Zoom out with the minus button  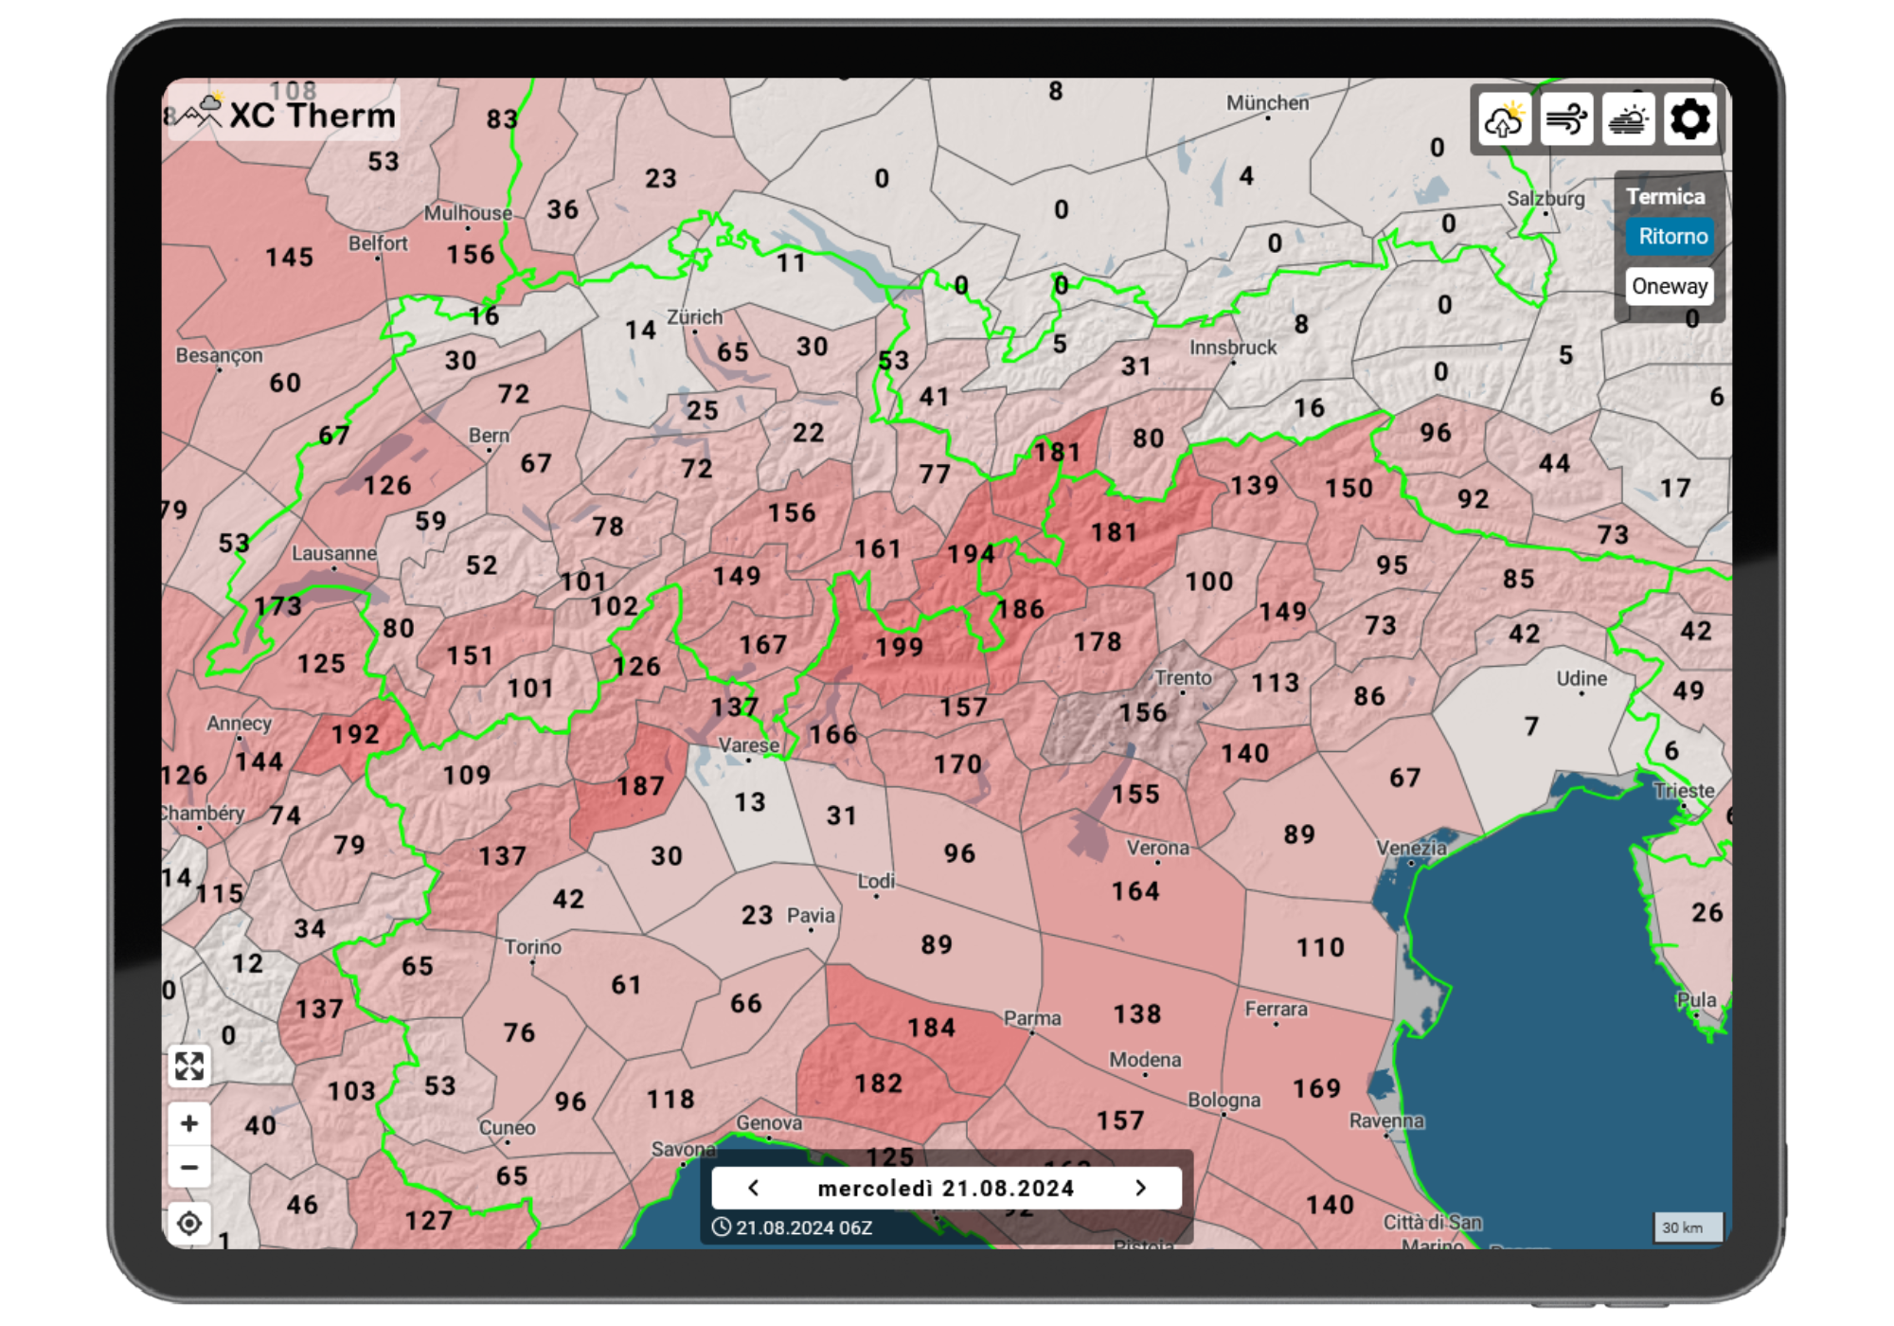point(189,1167)
